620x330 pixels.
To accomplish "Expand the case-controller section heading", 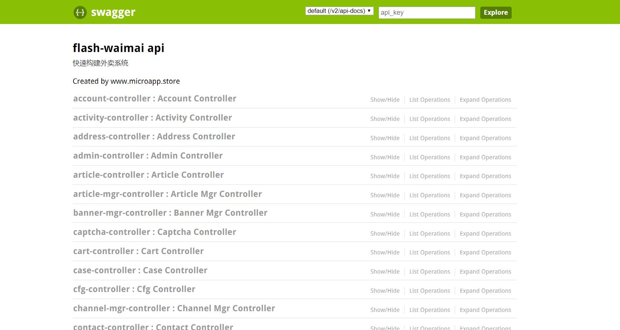I will [x=140, y=271].
